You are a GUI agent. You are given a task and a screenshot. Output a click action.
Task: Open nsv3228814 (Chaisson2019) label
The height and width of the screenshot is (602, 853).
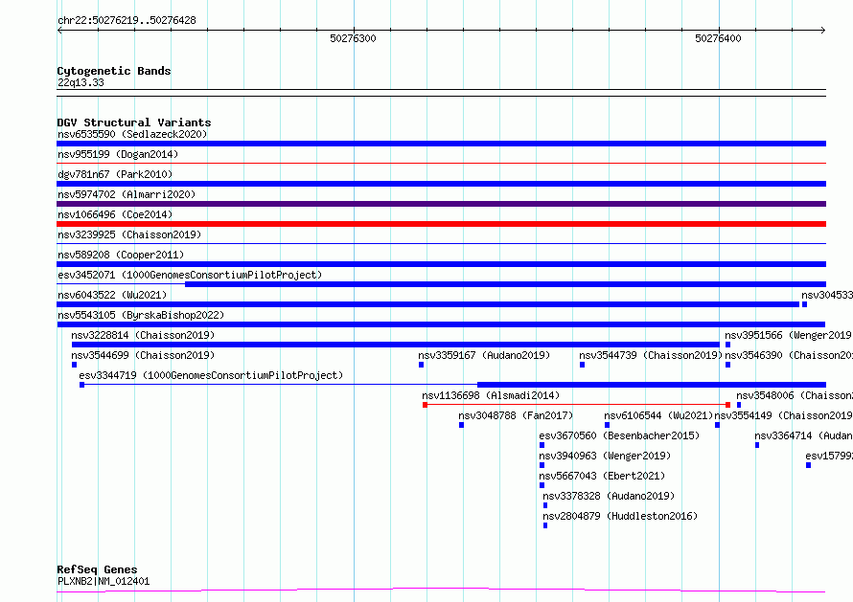click(143, 335)
